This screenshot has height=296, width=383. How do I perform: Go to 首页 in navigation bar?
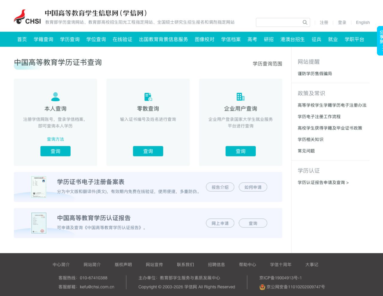click(22, 39)
